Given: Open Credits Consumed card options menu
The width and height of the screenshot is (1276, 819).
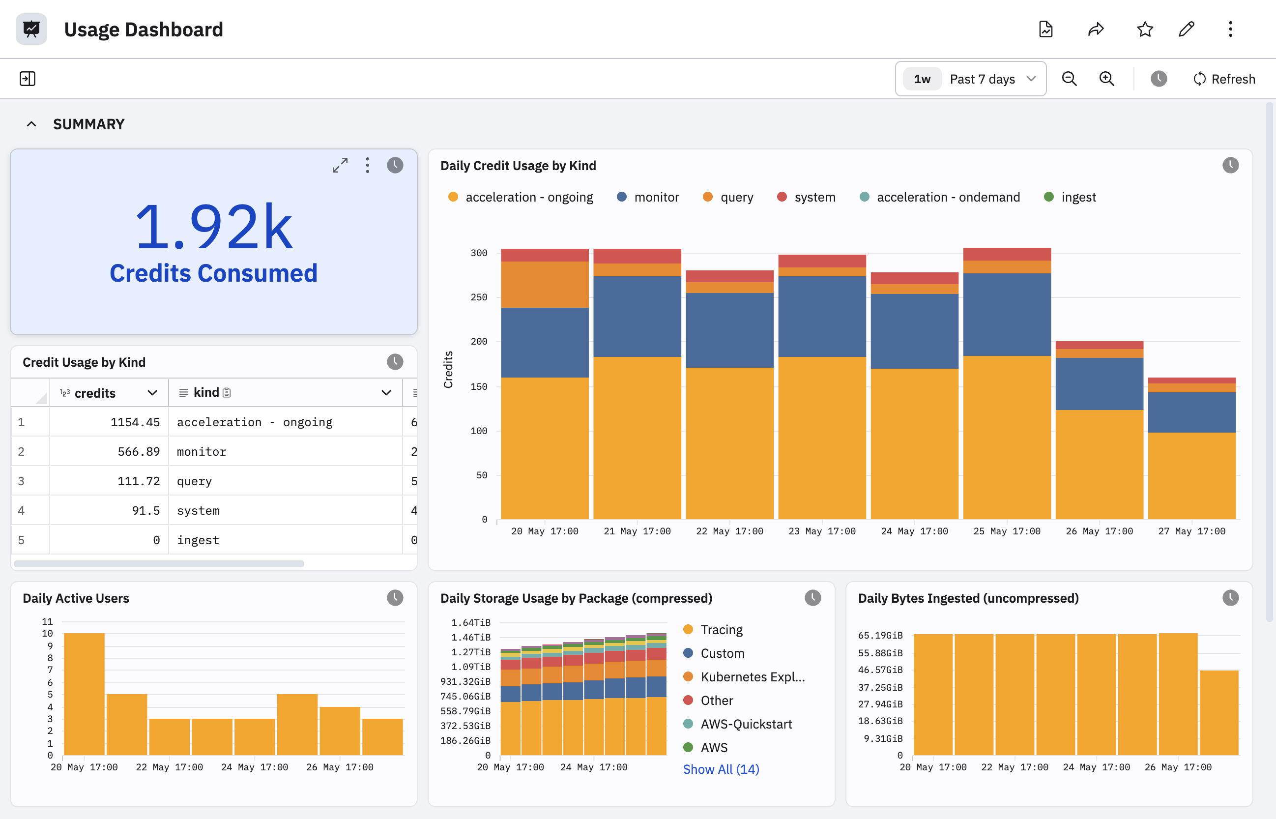Looking at the screenshot, I should coord(367,165).
